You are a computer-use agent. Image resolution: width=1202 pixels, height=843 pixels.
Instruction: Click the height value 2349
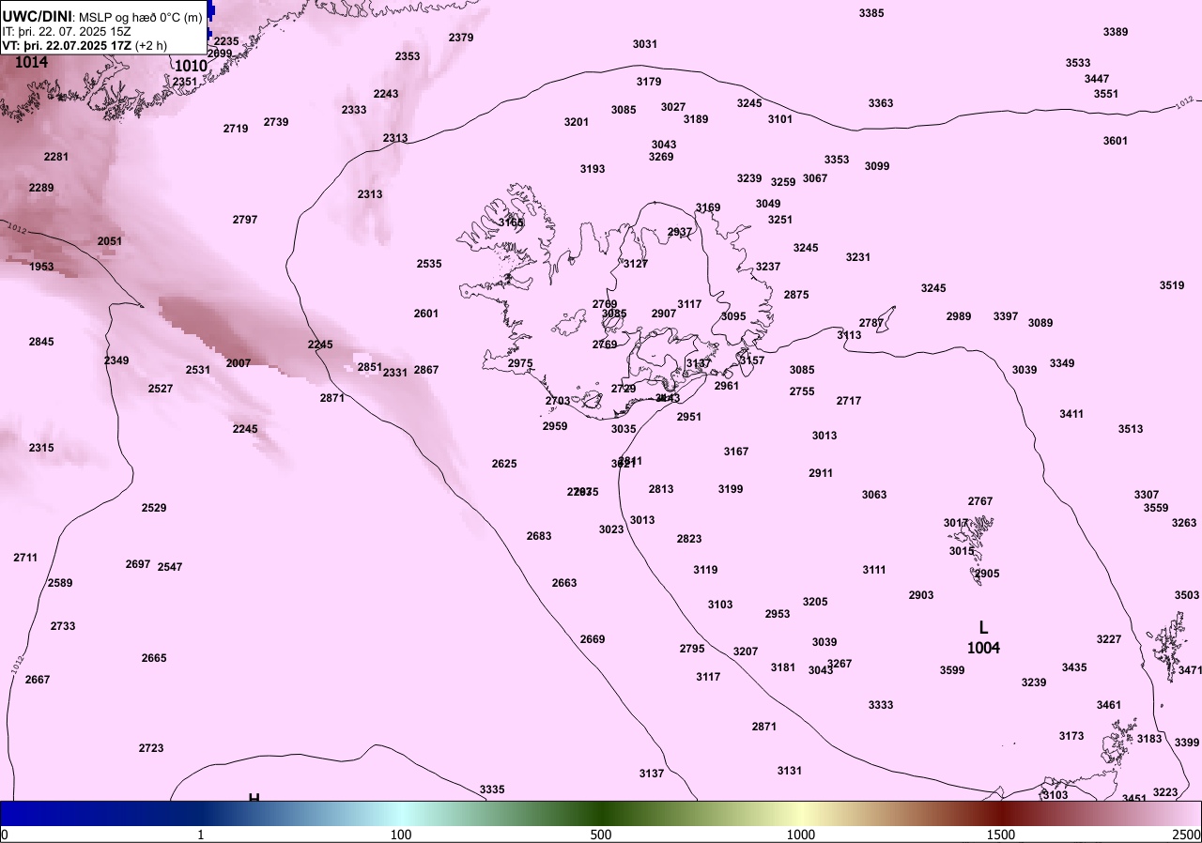(x=116, y=360)
